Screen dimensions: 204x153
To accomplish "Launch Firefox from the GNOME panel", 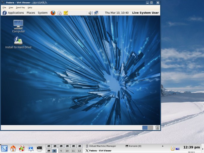I will pos(53,13).
